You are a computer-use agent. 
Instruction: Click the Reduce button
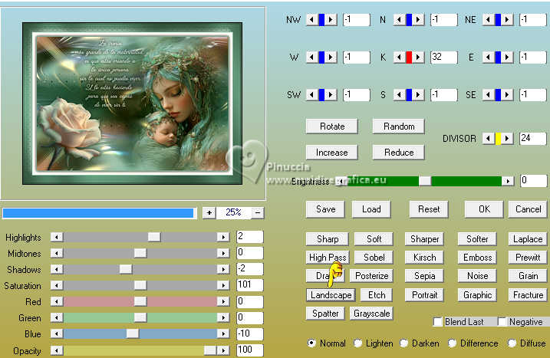tap(399, 153)
